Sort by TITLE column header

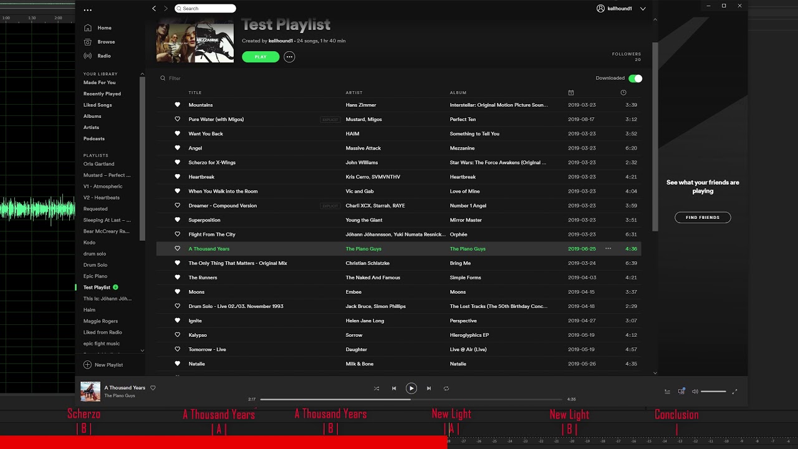tap(195, 93)
